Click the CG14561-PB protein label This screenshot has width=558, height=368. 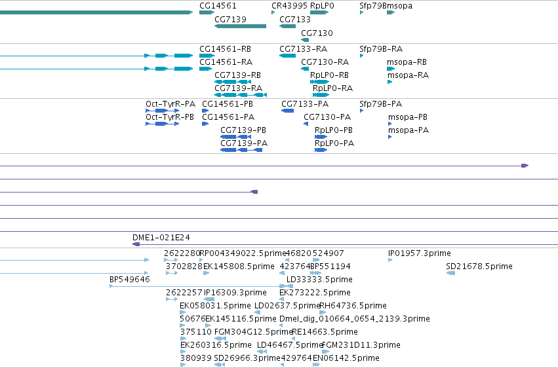[228, 104]
